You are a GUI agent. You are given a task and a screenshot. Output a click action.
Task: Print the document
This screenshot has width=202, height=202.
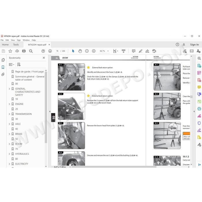tap(24, 51)
